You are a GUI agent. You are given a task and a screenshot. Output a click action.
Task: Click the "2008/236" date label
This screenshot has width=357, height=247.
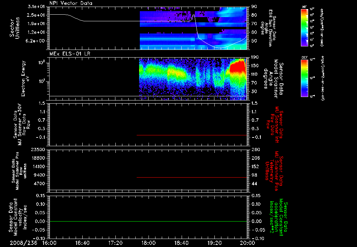pos(23,243)
